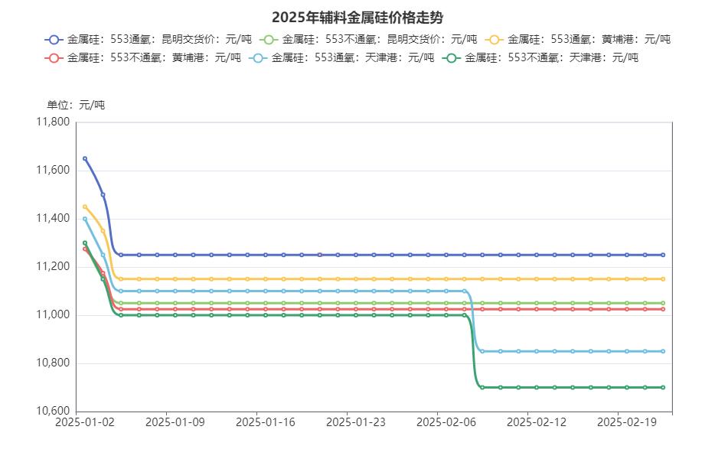Click y-axis label 10,800

tap(53, 363)
